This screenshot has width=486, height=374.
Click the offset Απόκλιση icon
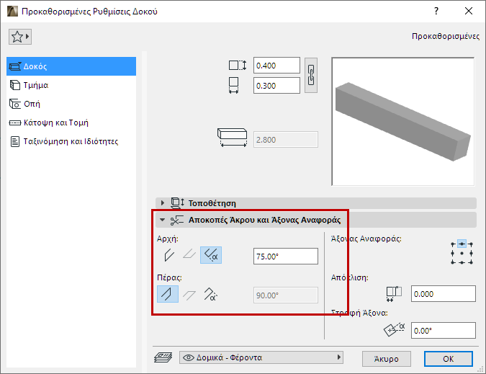pos(394,294)
